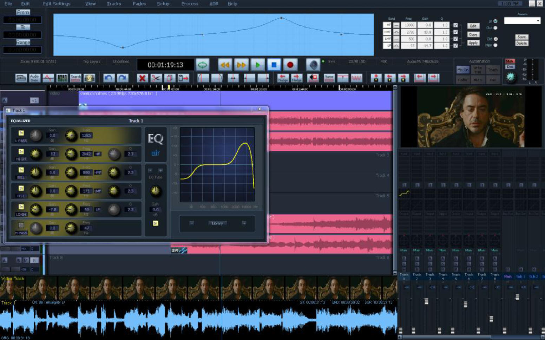This screenshot has height=340, width=545.
Task: Click the HI-SH band gain knob
Action: click(x=35, y=153)
